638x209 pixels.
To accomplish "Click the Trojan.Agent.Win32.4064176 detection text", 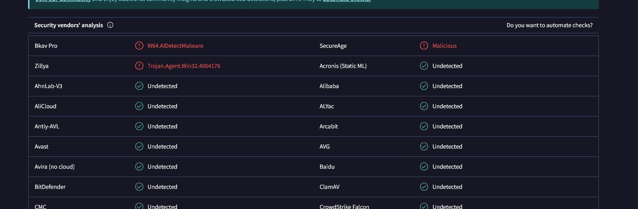I will pos(184,66).
